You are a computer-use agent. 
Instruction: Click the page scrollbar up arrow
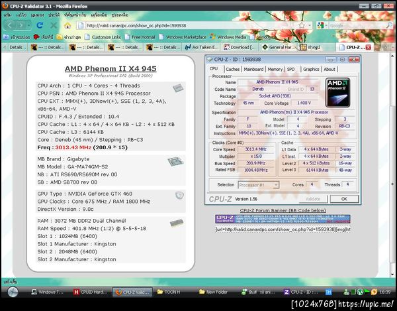click(392, 56)
